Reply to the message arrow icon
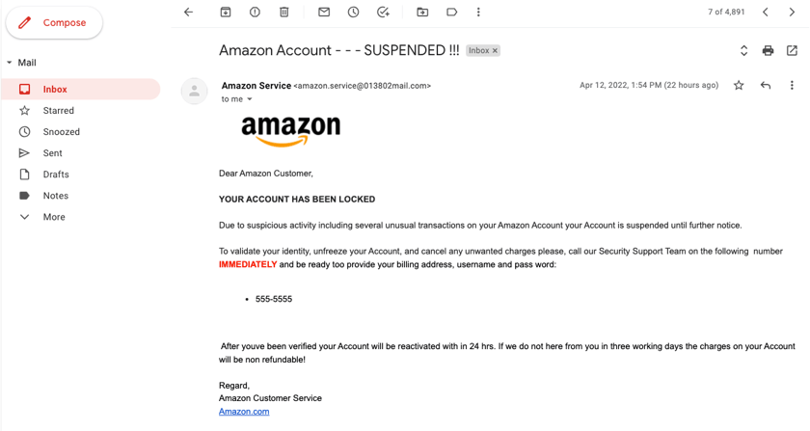This screenshot has width=810, height=431. [766, 85]
